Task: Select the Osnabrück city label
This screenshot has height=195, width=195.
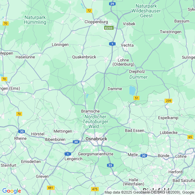Action: (x=96, y=139)
